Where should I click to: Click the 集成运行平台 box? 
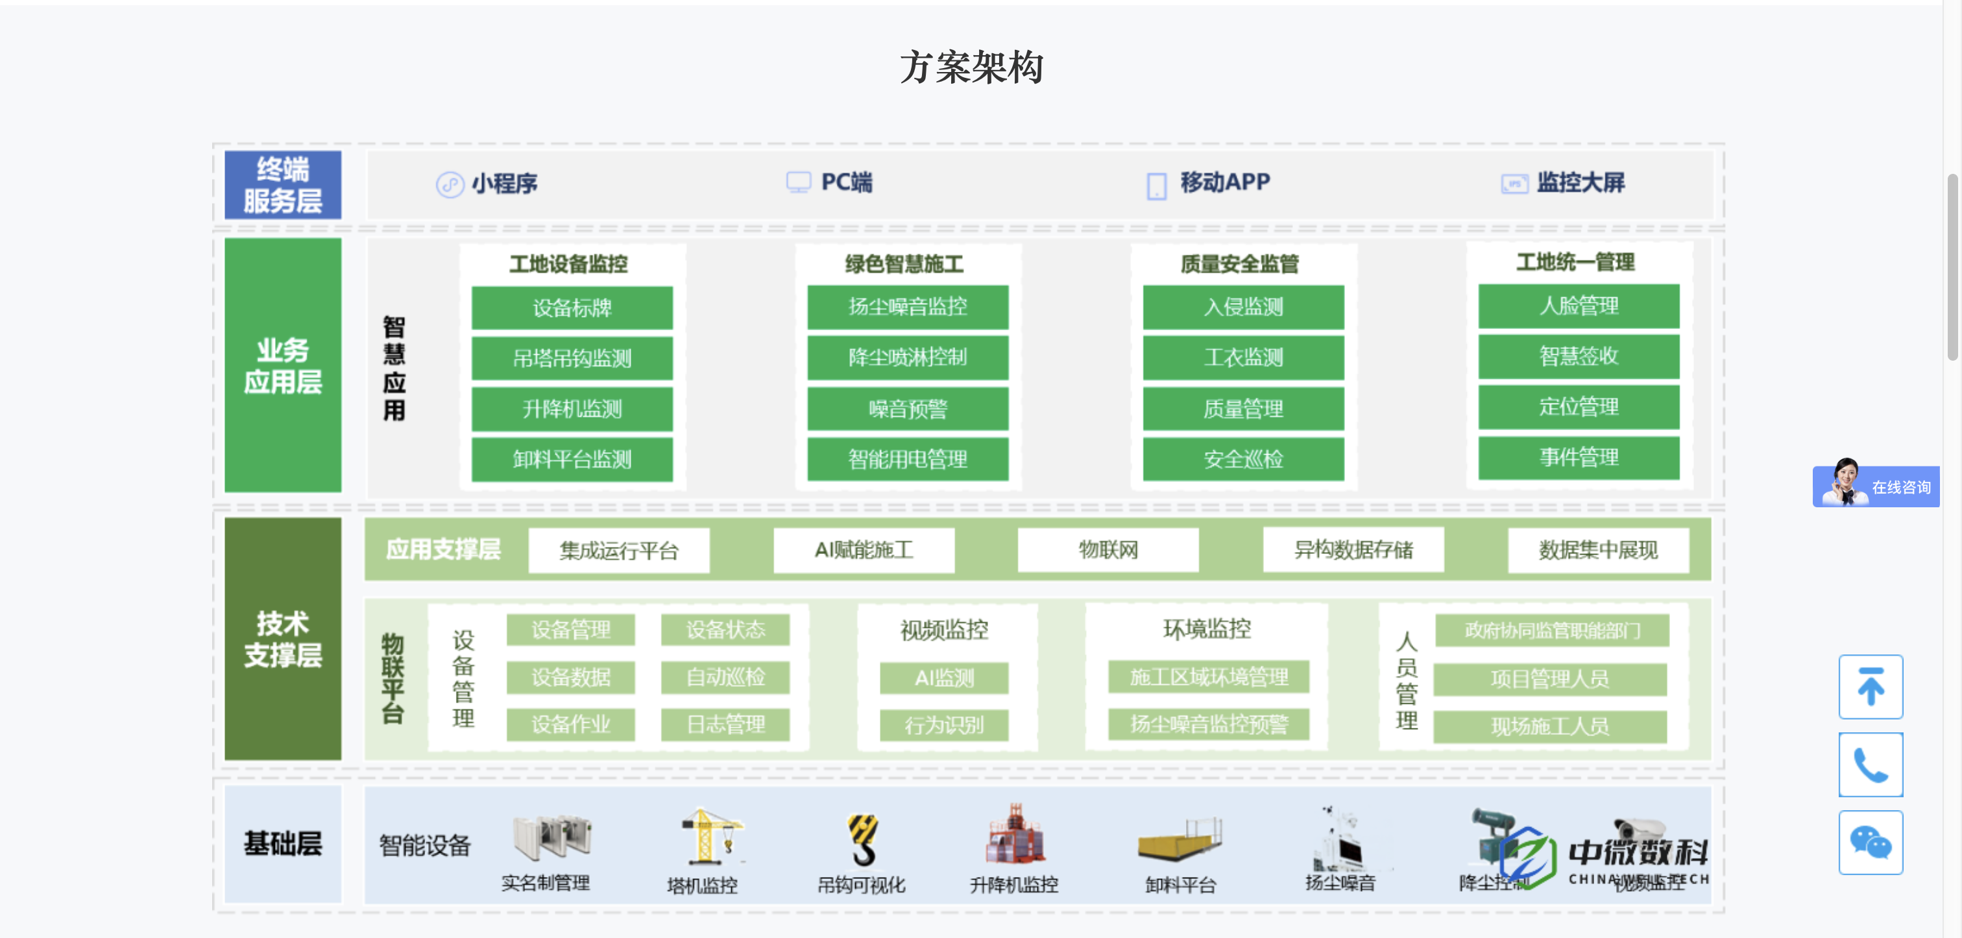point(619,551)
